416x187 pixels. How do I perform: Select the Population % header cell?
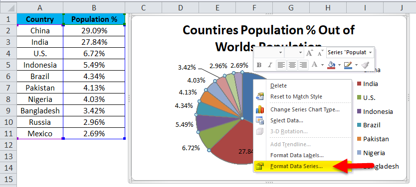(x=94, y=19)
